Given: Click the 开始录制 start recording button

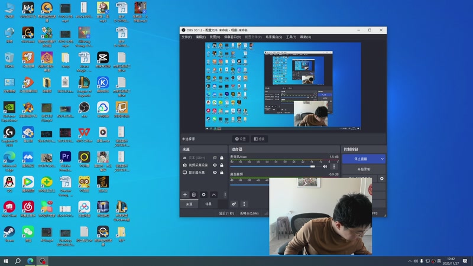Looking at the screenshot, I should [364, 169].
